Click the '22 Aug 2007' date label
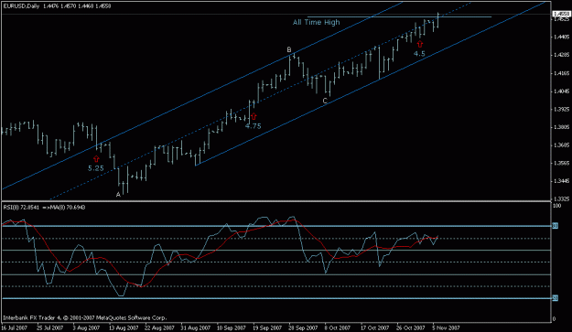This screenshot has height=332, width=572. pyautogui.click(x=158, y=327)
